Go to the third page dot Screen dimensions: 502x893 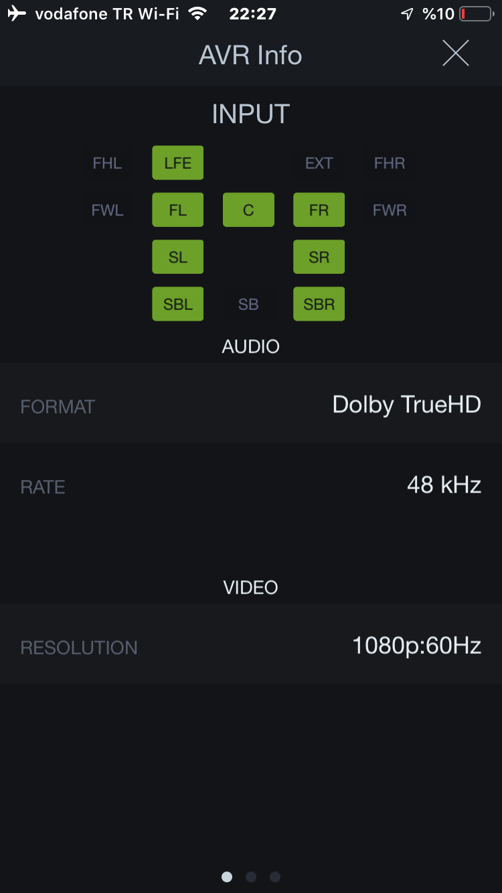(x=275, y=876)
